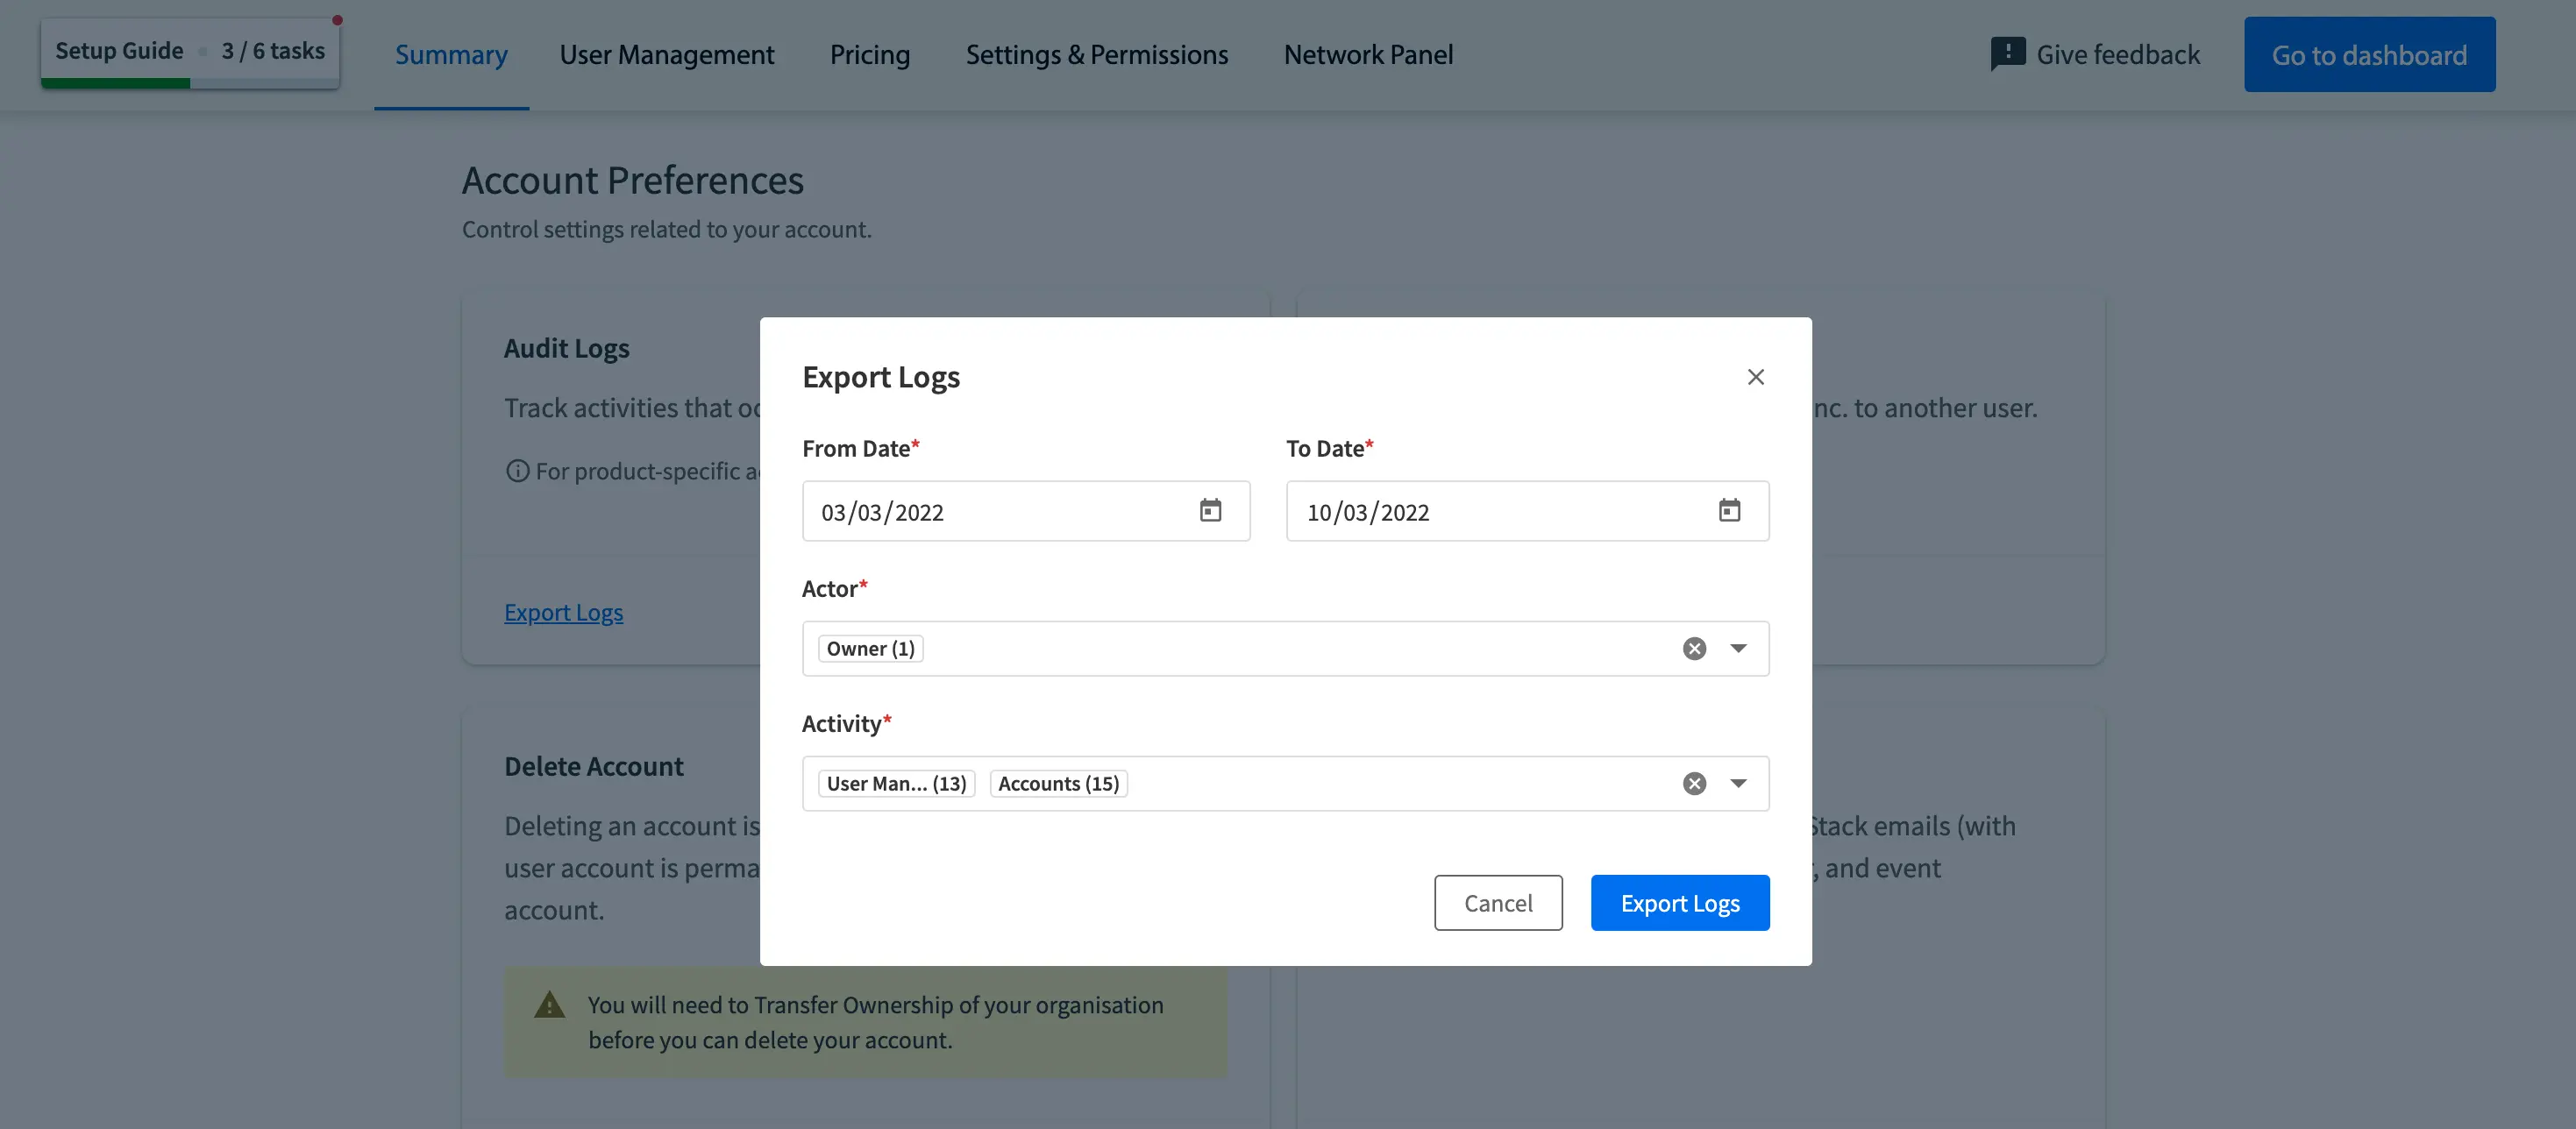Switch to the User Management tab

pyautogui.click(x=666, y=55)
